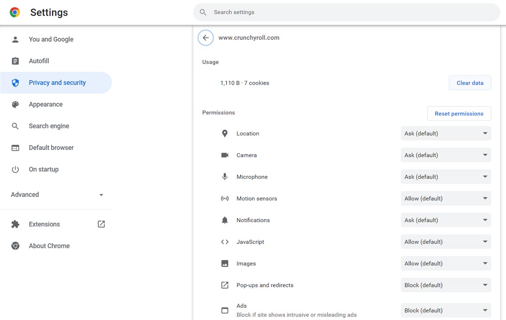The image size is (506, 320).
Task: Click the Settings page title
Action: pyautogui.click(x=49, y=12)
